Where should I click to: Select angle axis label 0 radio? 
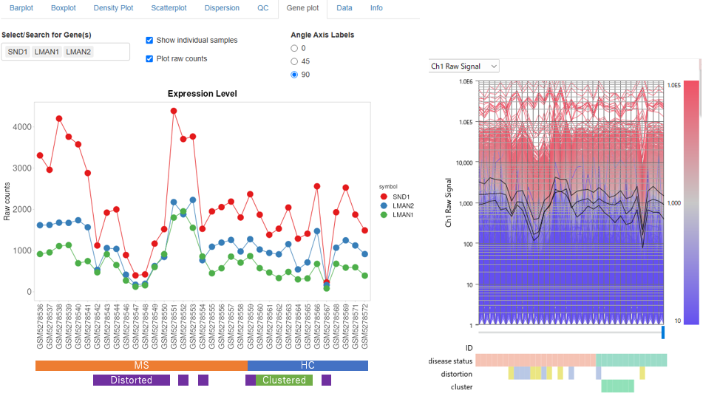(x=294, y=48)
